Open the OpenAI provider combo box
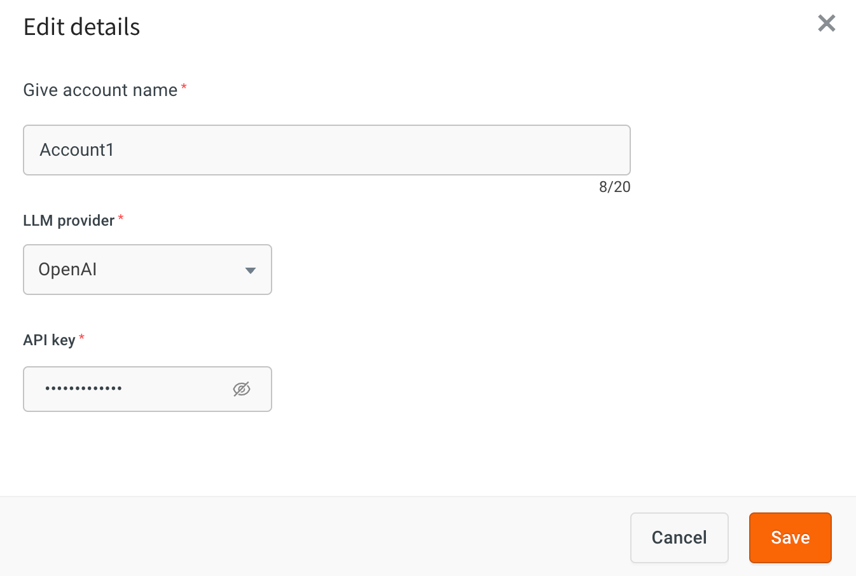 (x=148, y=270)
